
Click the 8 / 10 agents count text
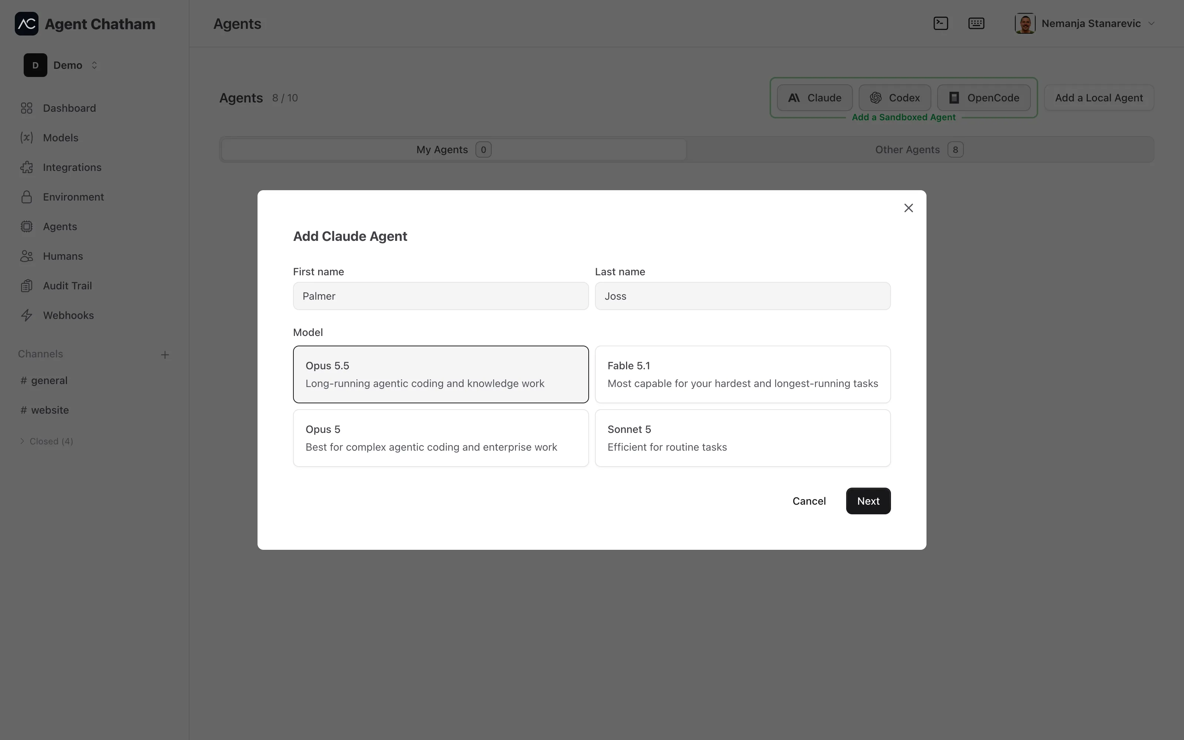[285, 98]
